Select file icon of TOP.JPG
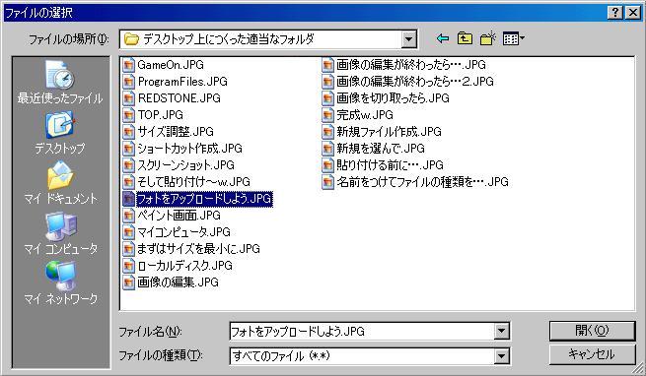Viewport: 646px width, 376px height. [128, 115]
